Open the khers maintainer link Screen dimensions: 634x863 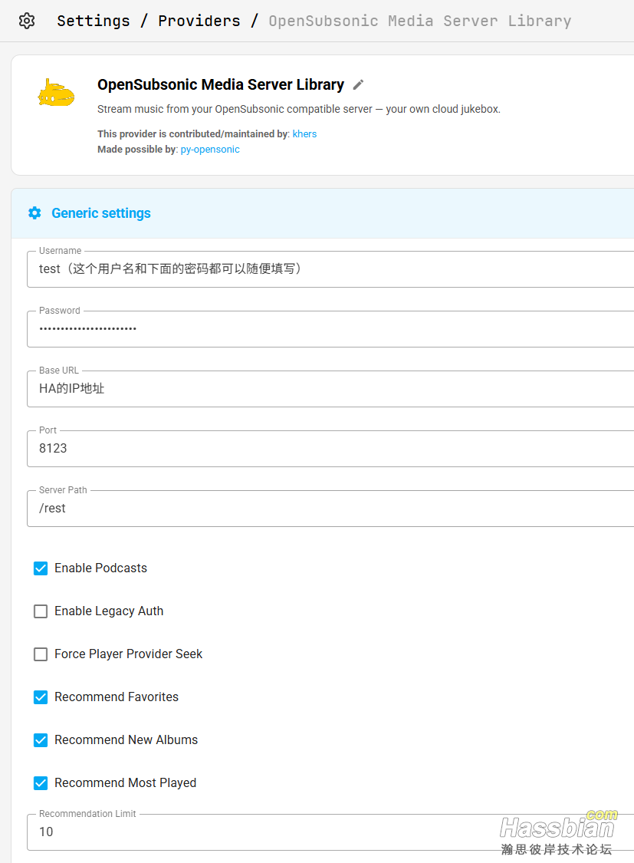(x=304, y=133)
